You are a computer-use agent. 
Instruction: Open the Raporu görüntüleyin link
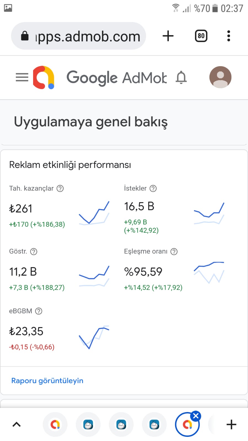click(47, 381)
